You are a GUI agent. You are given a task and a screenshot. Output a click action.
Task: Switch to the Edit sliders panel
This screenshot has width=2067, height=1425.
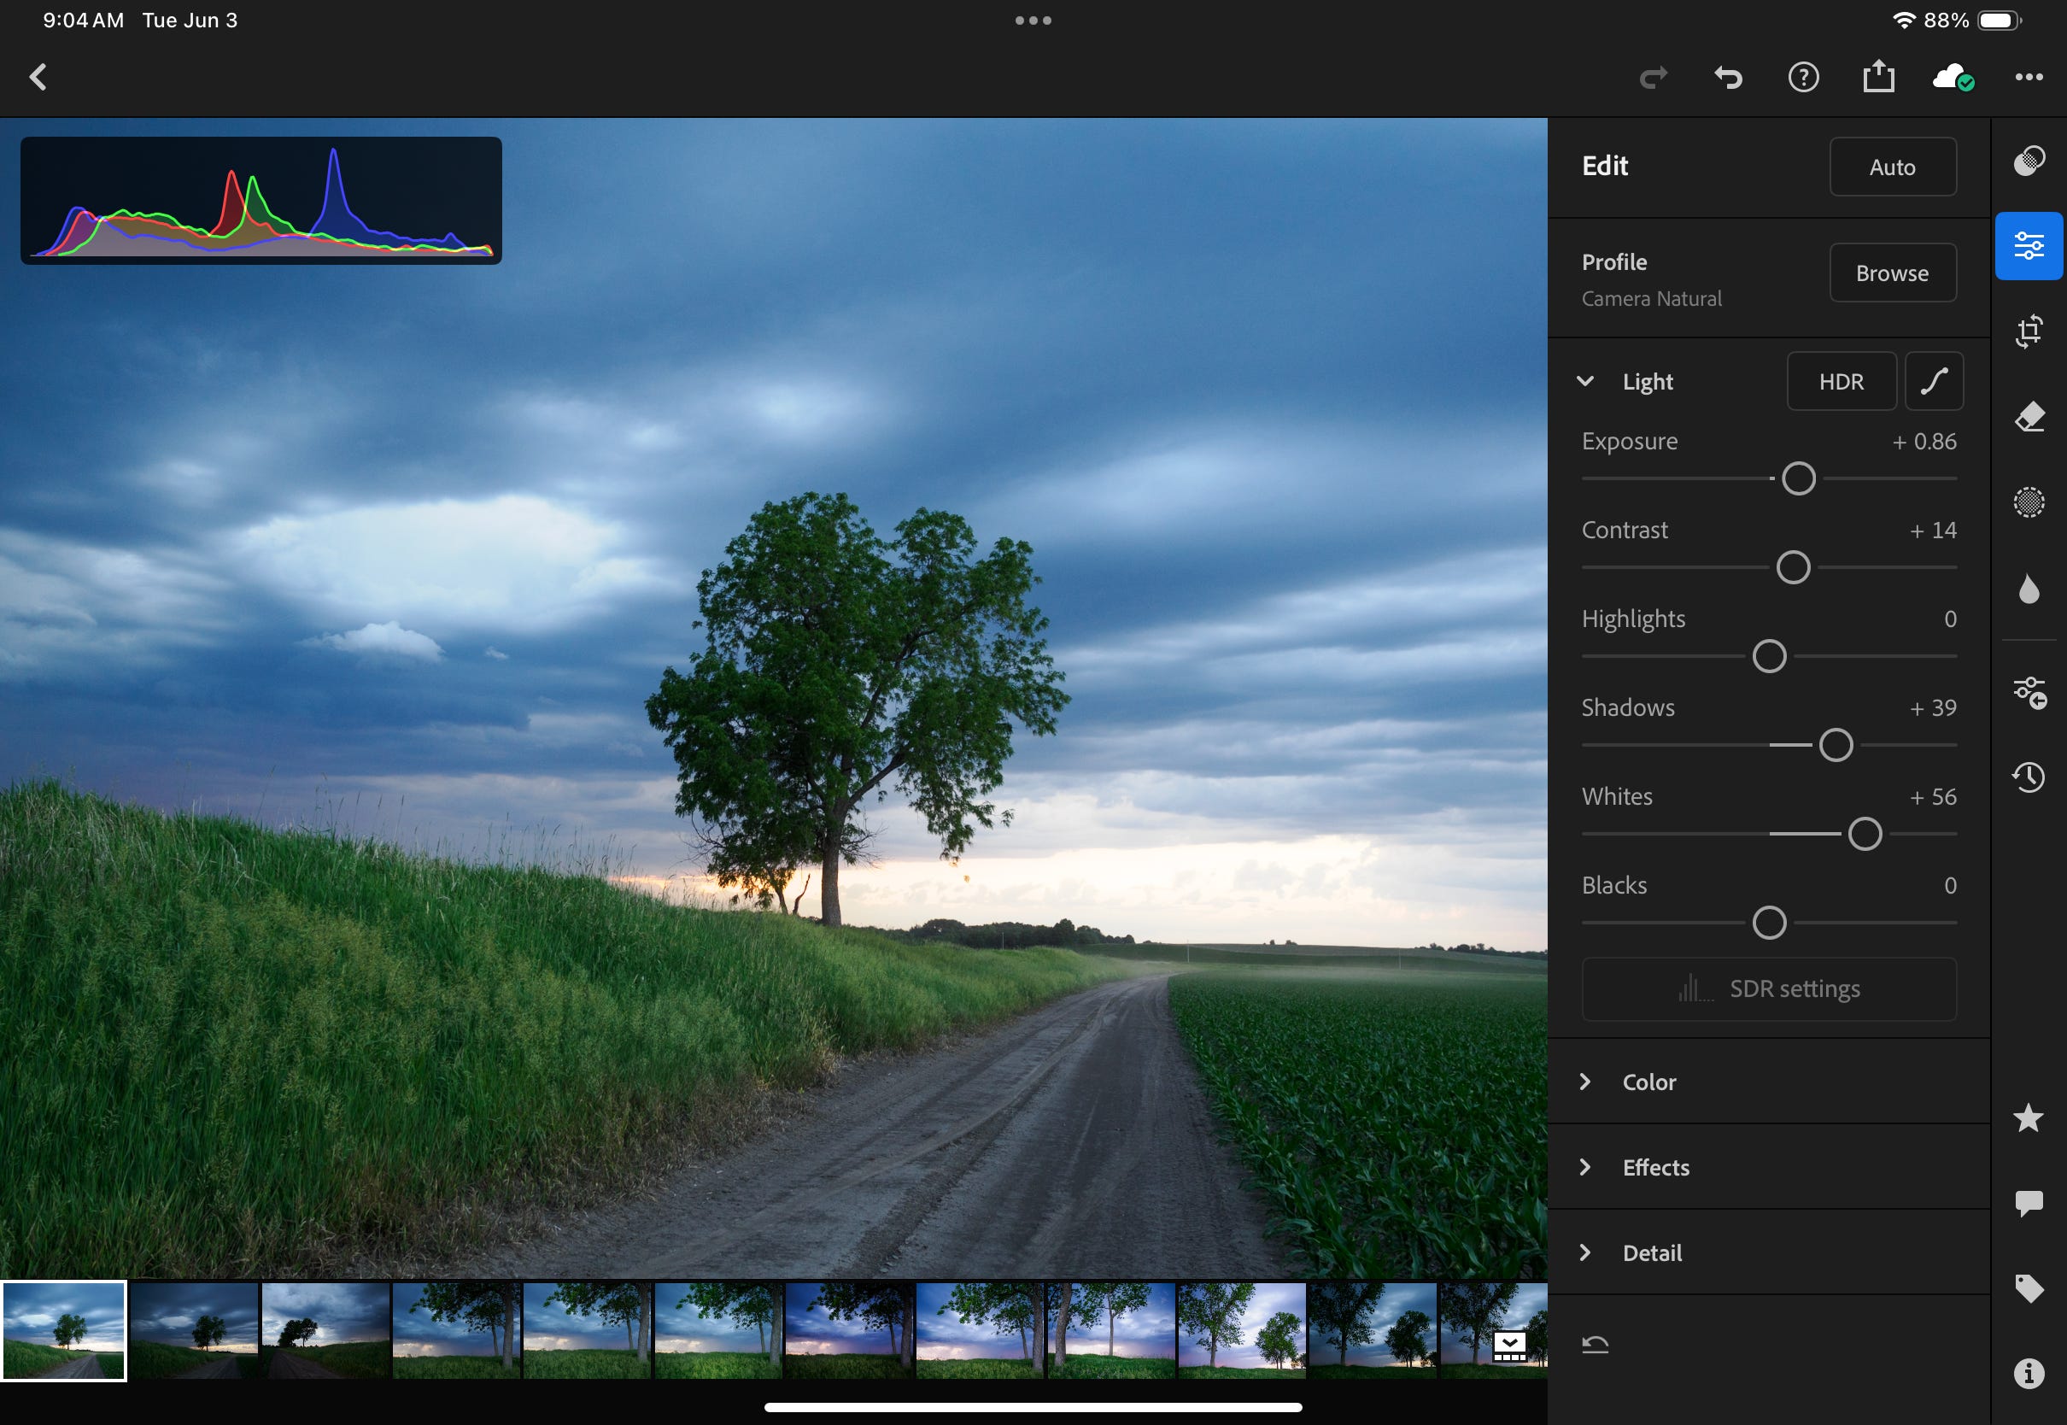(2029, 246)
